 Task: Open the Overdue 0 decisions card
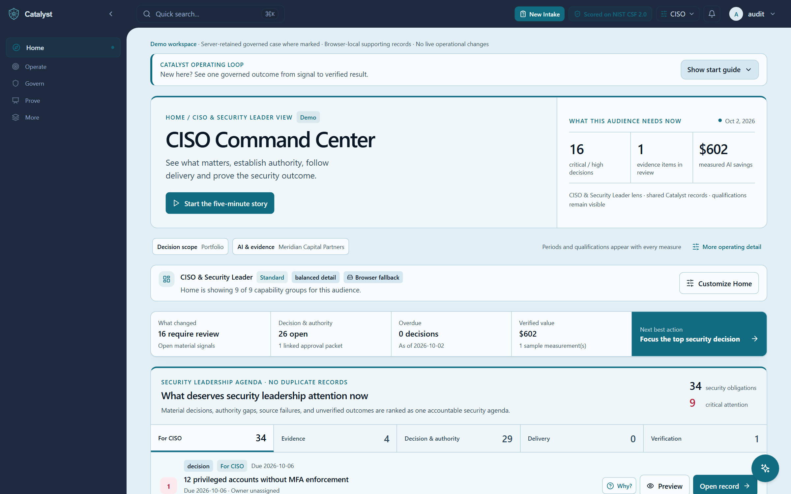pyautogui.click(x=451, y=334)
